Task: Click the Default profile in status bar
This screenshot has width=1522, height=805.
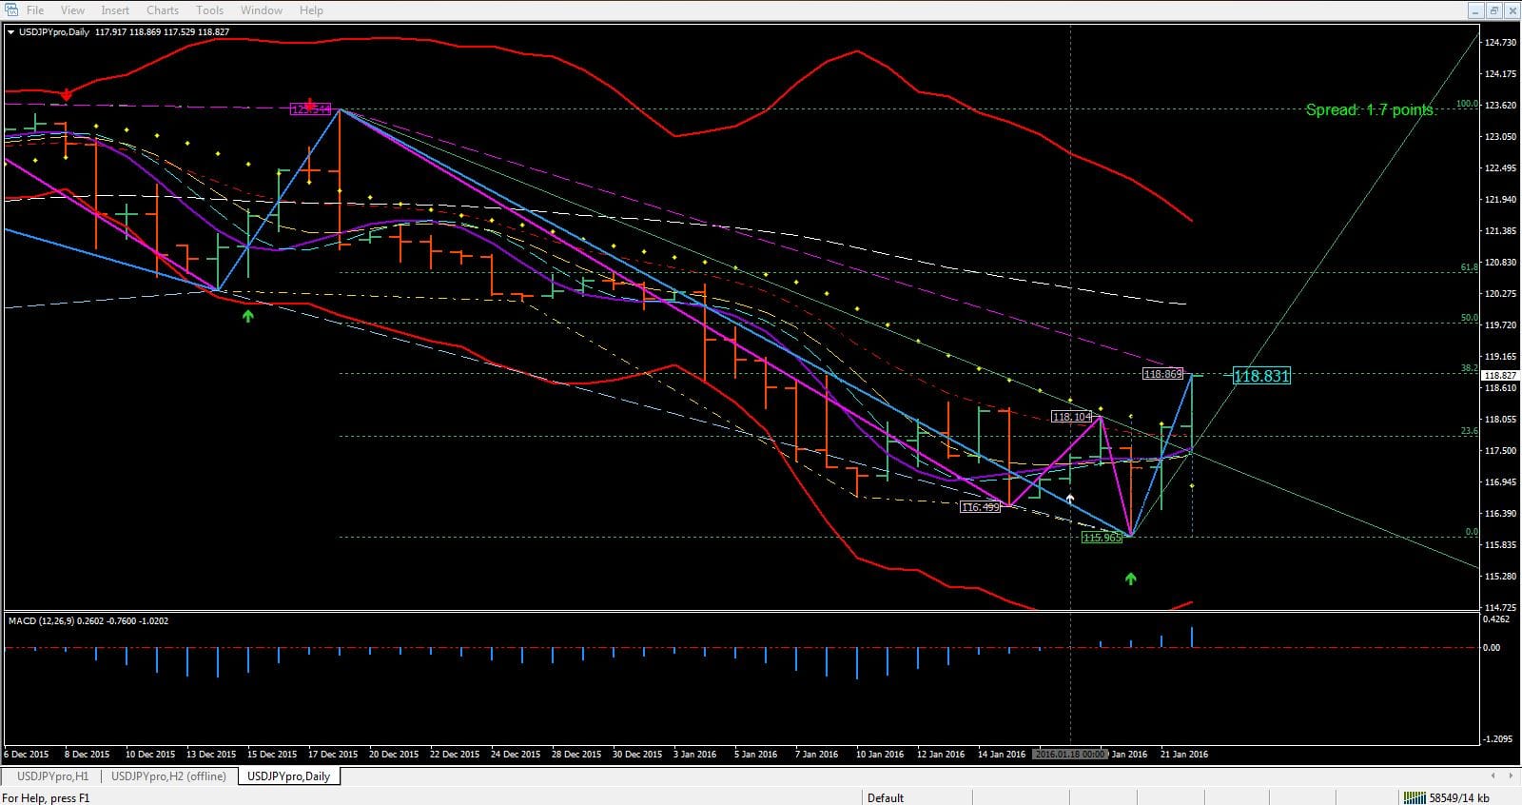Action: click(x=885, y=797)
